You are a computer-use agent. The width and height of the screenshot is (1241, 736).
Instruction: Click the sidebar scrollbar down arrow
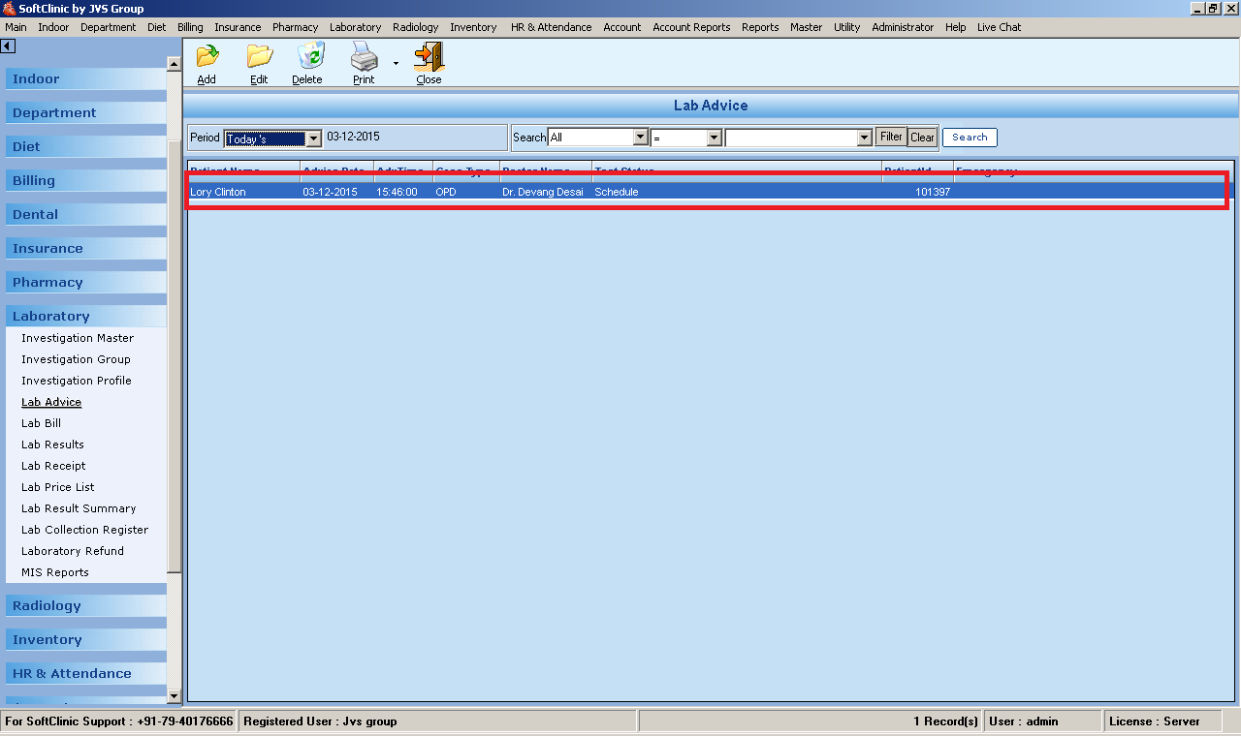coord(175,695)
